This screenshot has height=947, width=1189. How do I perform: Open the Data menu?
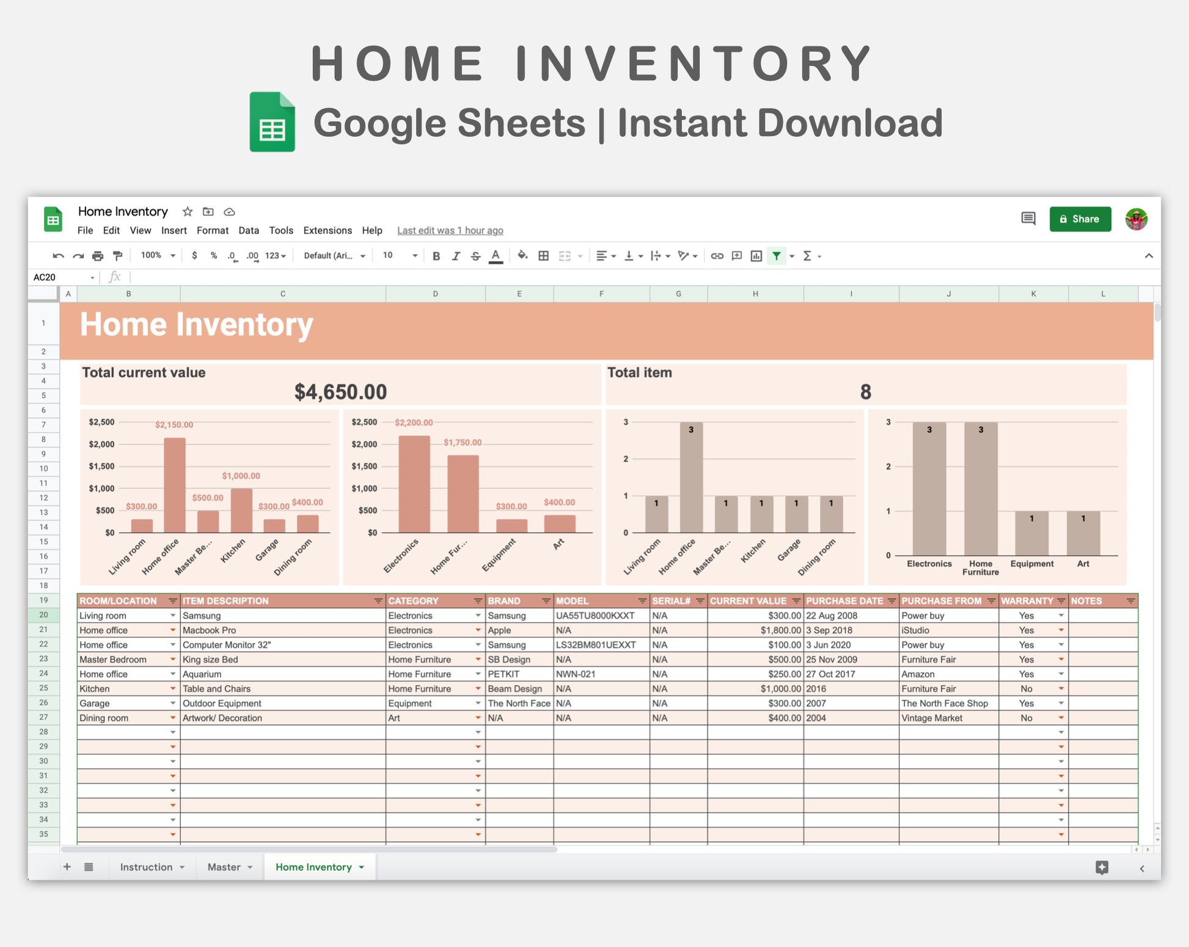click(x=249, y=230)
